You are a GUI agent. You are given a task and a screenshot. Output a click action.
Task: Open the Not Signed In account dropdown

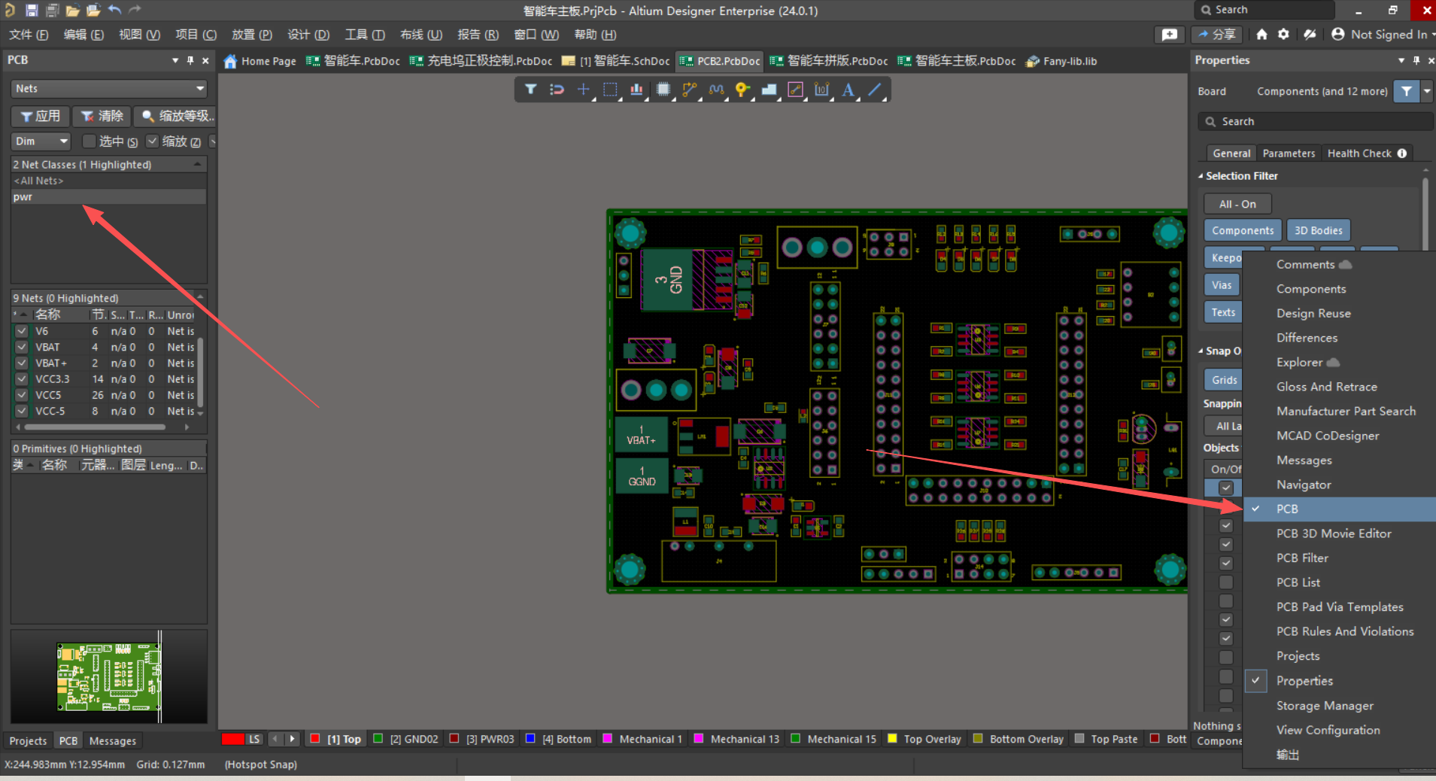[x=1383, y=35]
